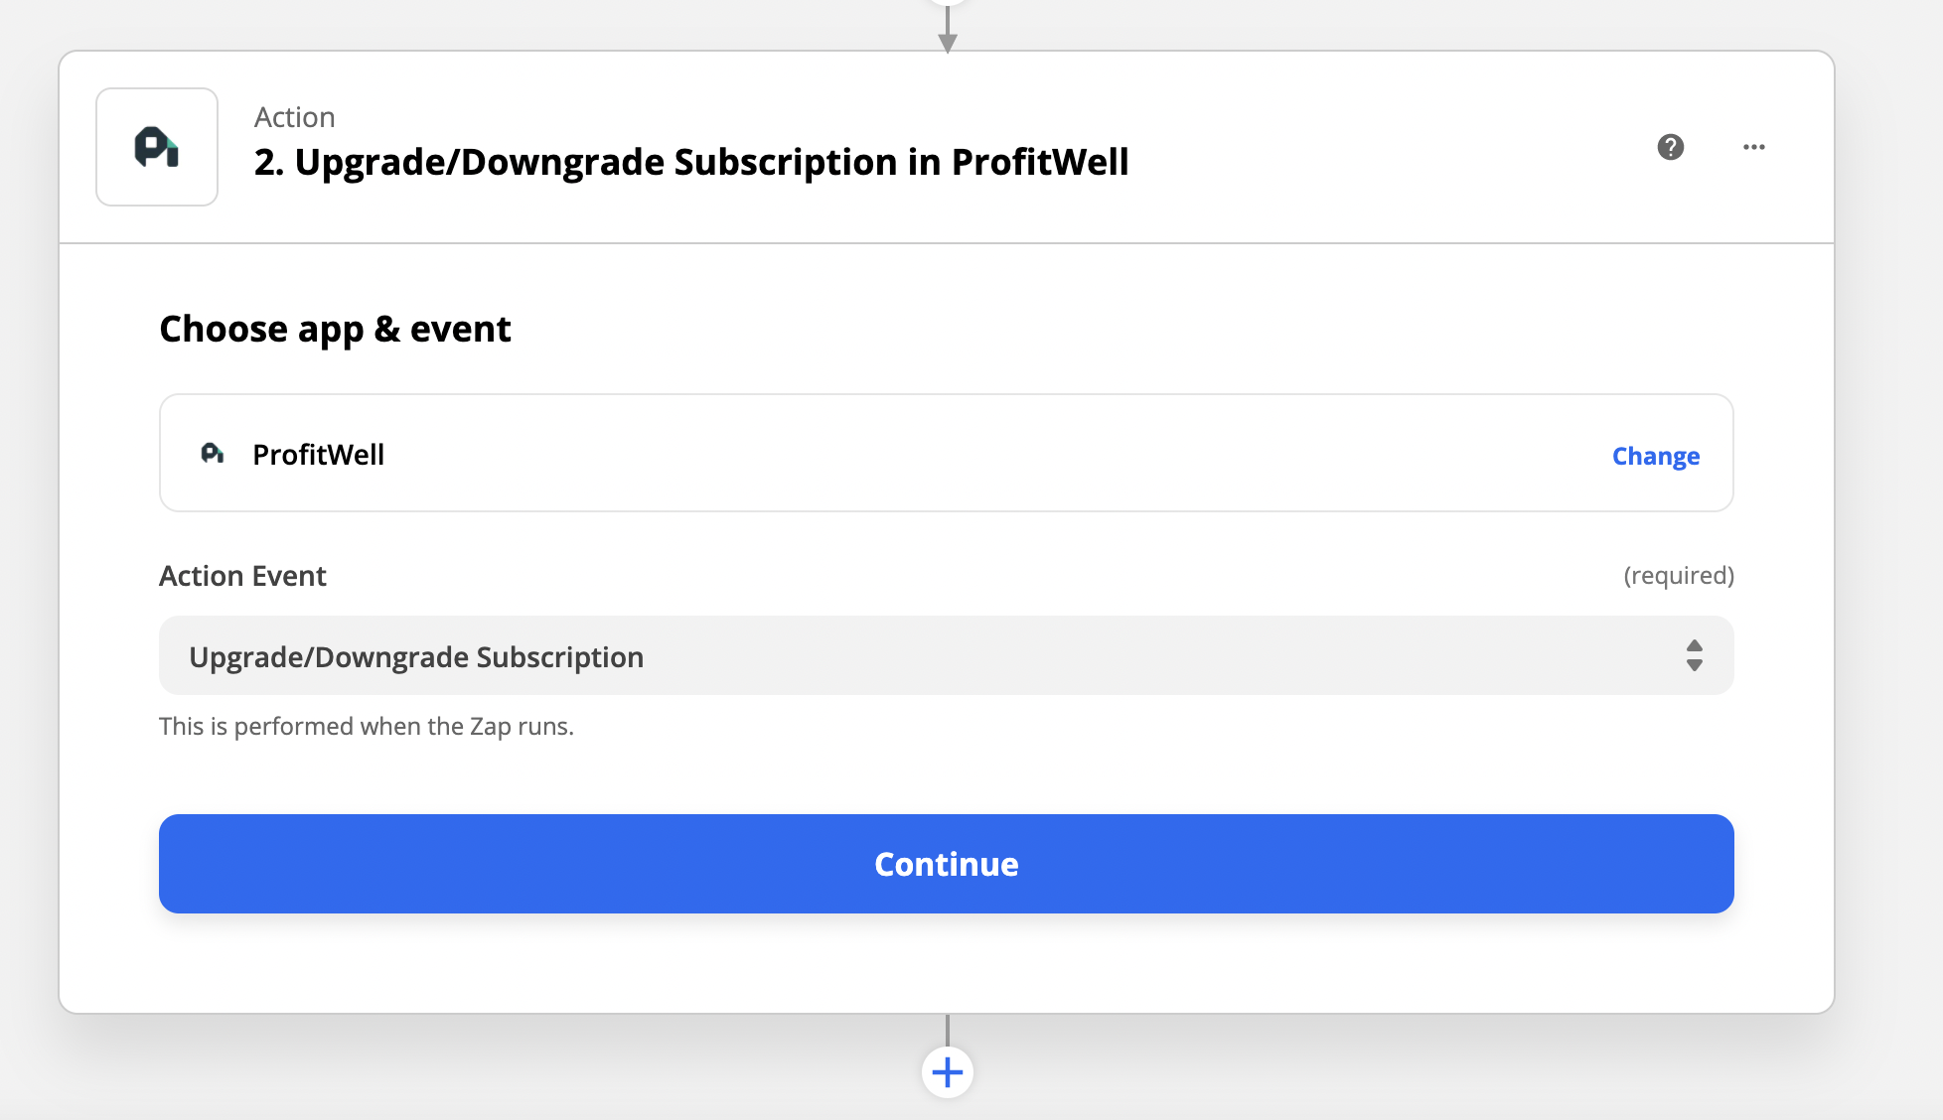The height and width of the screenshot is (1120, 1943).
Task: Open the three-dot step options menu
Action: [x=1754, y=147]
